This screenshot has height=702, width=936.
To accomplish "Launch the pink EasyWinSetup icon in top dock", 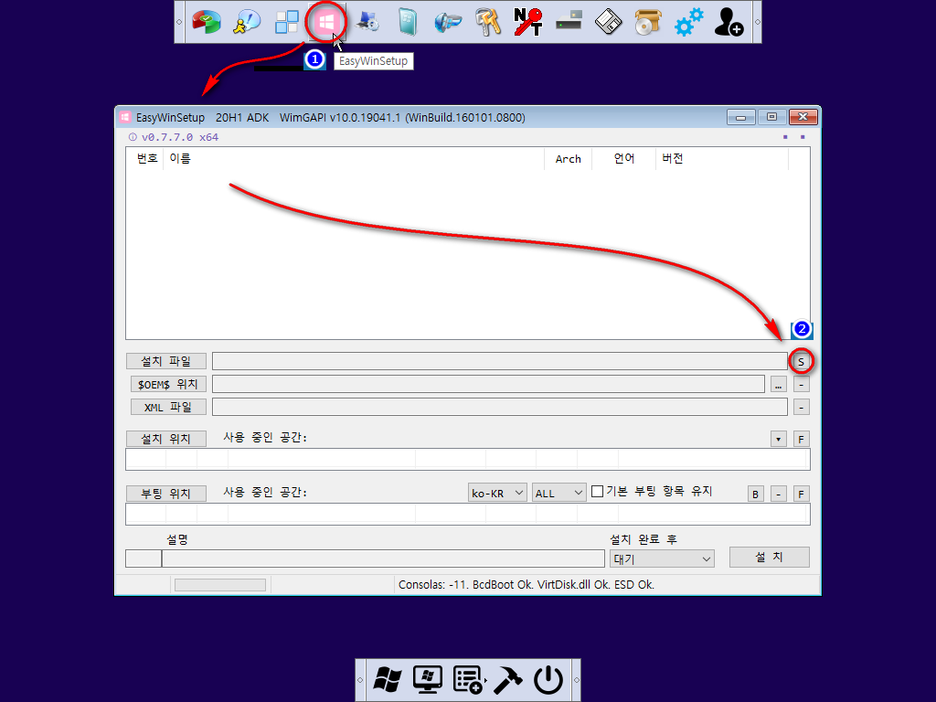I will [x=326, y=22].
